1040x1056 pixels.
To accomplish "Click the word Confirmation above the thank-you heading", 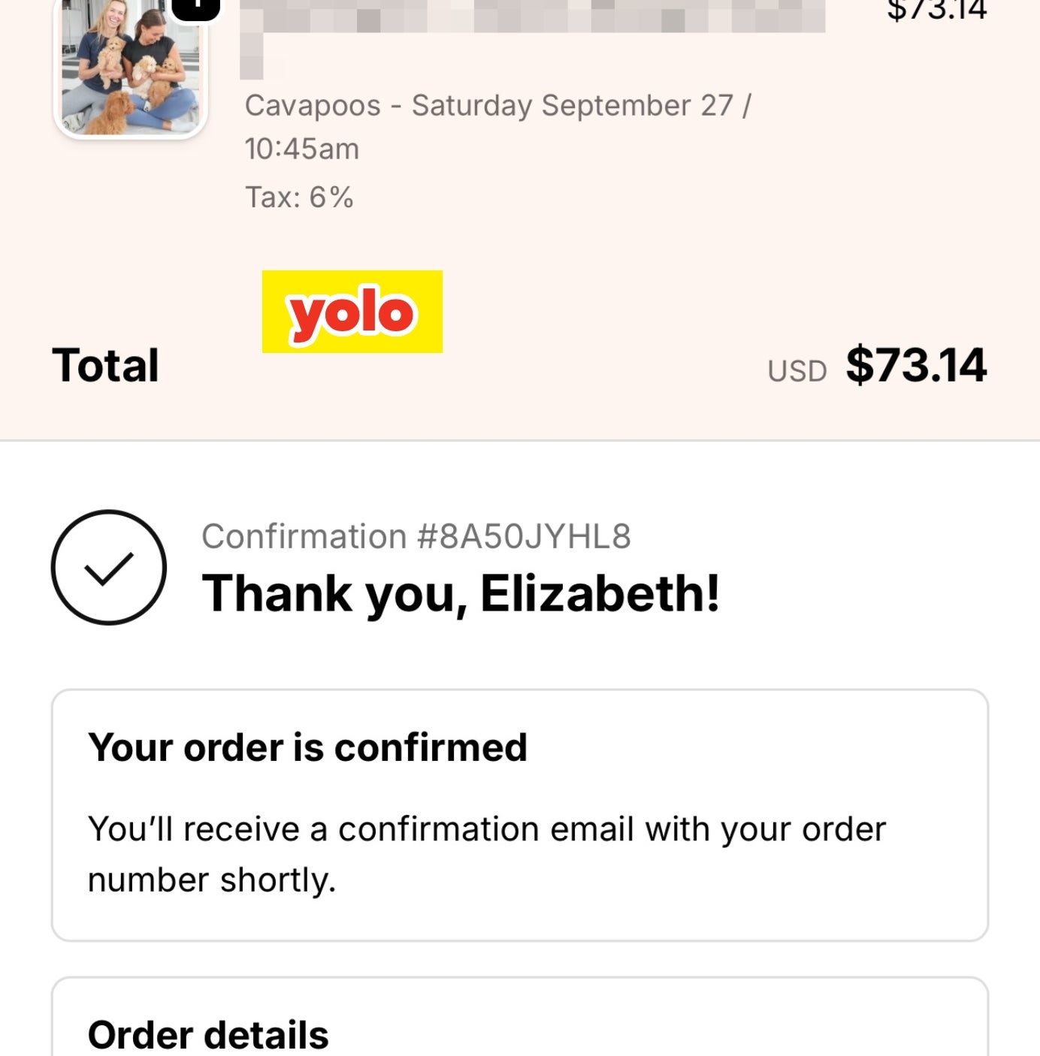I will point(304,537).
